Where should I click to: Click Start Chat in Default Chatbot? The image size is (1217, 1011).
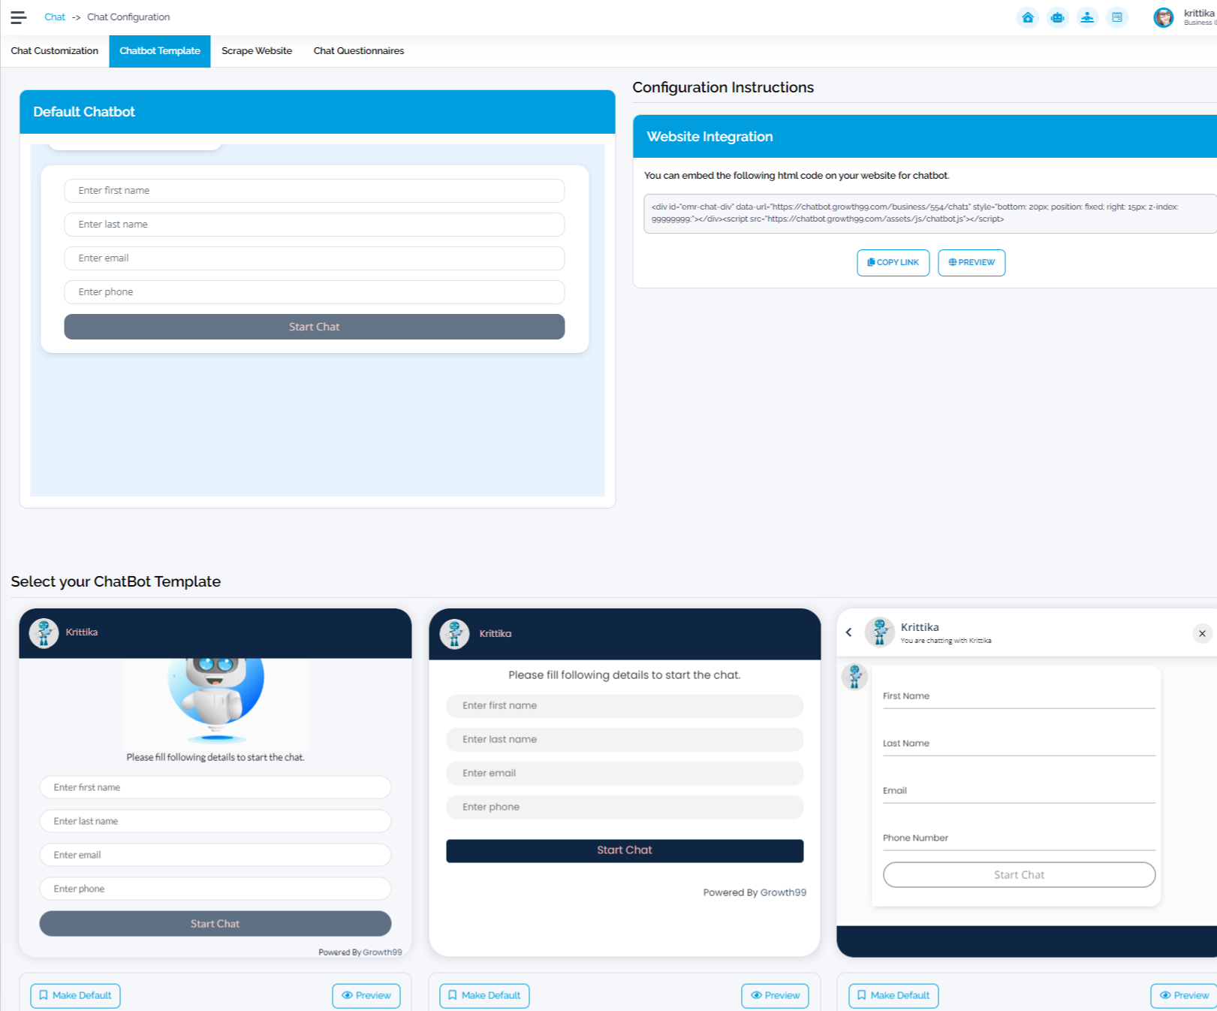point(315,327)
